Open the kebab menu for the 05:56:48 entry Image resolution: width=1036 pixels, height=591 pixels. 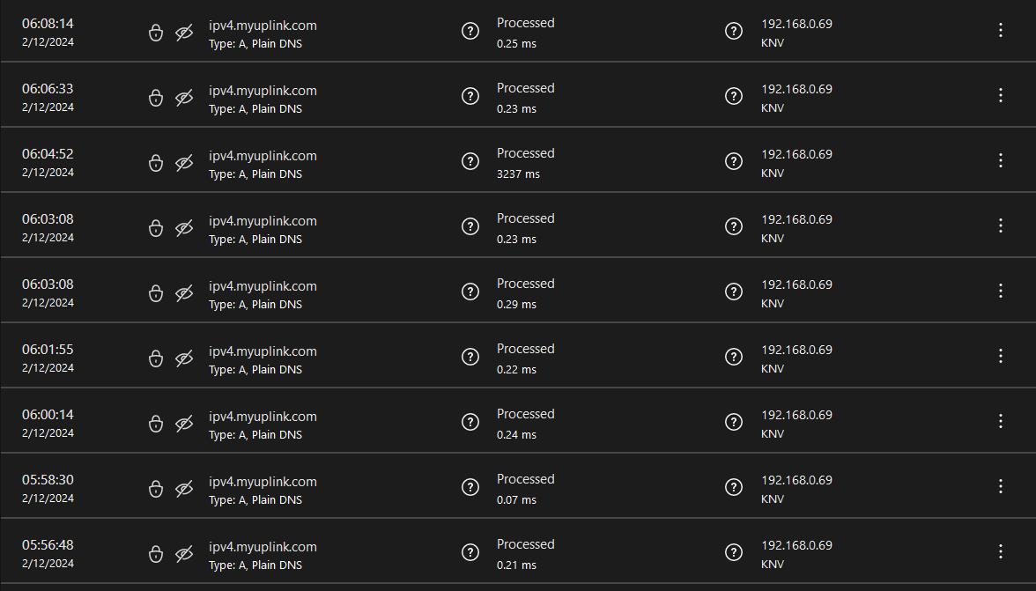[x=1001, y=551]
